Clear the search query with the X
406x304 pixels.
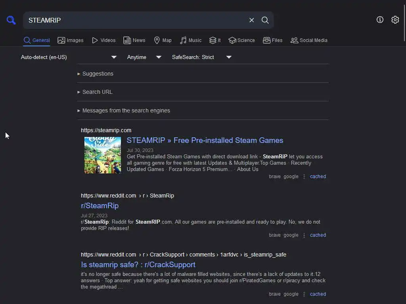tap(251, 20)
